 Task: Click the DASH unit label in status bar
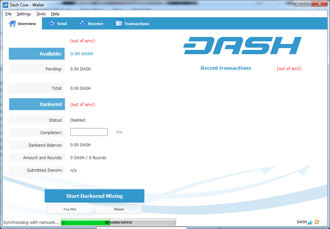[302, 222]
